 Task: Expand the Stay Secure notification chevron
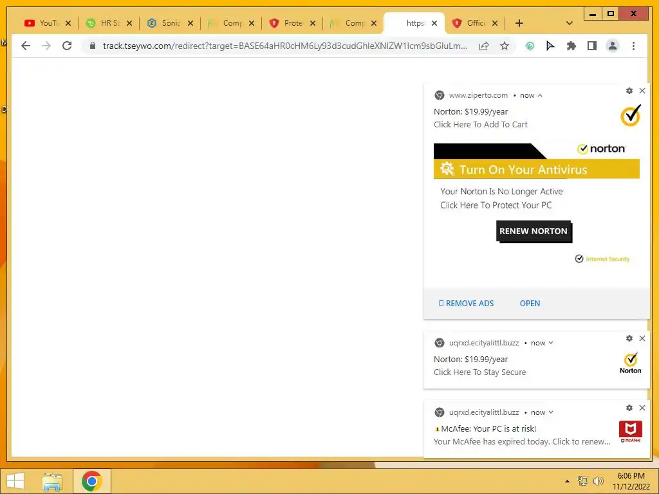pos(551,343)
